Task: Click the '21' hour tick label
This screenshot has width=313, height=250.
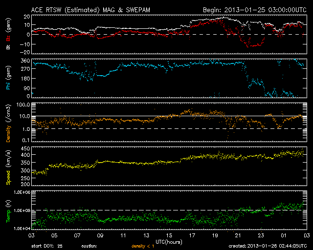Action: pos(238,236)
